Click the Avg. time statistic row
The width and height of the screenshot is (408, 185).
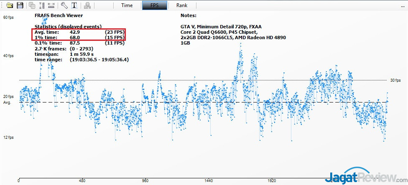(x=79, y=32)
